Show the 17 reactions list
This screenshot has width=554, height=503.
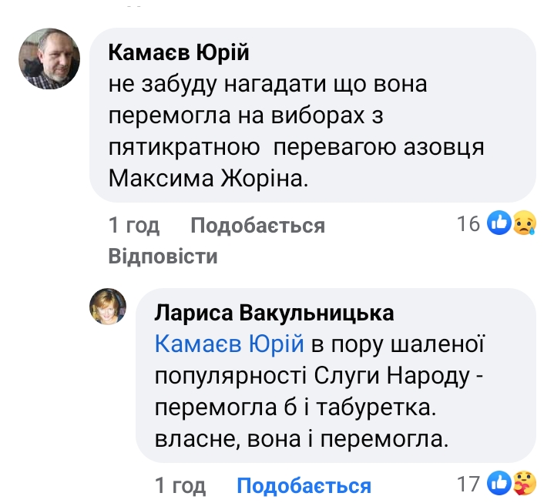point(468,485)
